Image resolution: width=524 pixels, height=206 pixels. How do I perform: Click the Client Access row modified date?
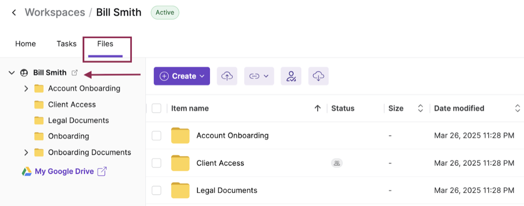click(x=474, y=163)
